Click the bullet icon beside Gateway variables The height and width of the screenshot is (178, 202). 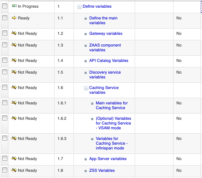[x=86, y=34]
